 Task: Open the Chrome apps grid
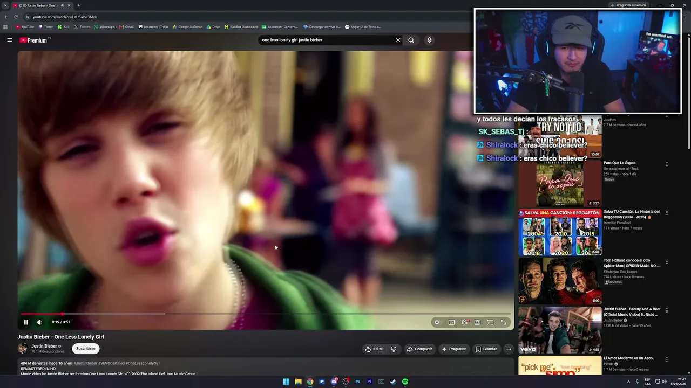pos(6,26)
